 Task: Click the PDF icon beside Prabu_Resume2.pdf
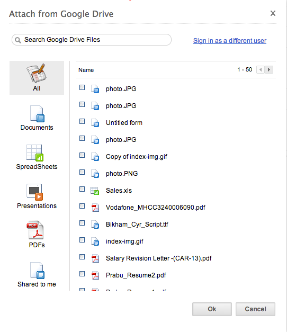pyautogui.click(x=95, y=275)
